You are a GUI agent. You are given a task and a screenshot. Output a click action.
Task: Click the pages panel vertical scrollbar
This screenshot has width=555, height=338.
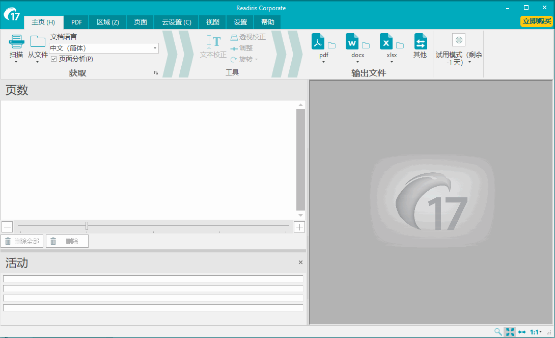pos(300,160)
